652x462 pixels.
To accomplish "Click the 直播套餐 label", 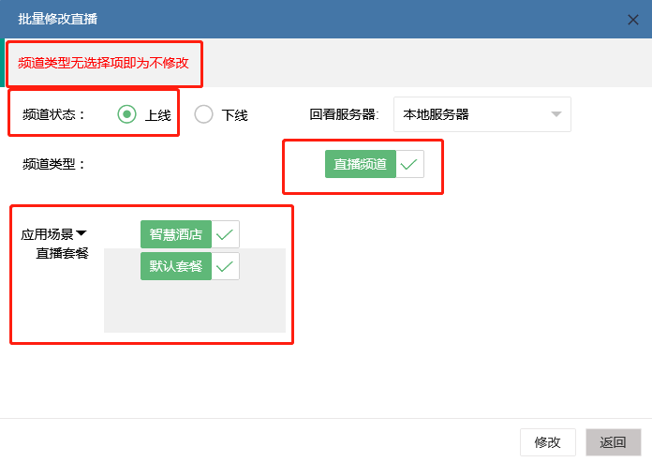I will (x=62, y=252).
